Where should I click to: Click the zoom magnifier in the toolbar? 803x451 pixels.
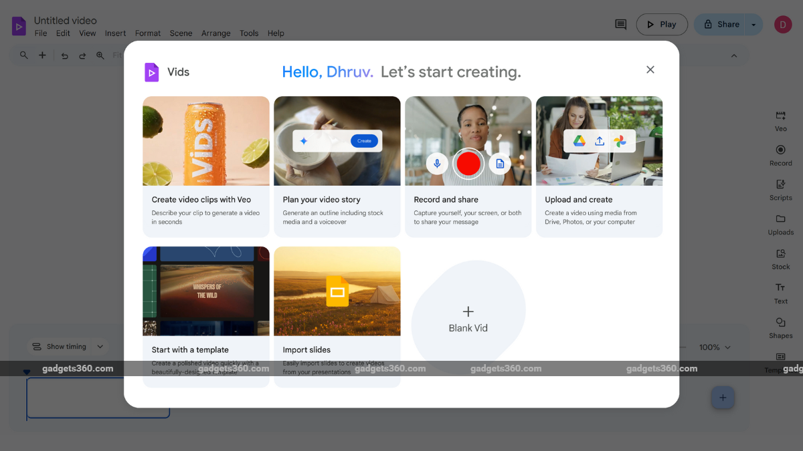coord(100,55)
